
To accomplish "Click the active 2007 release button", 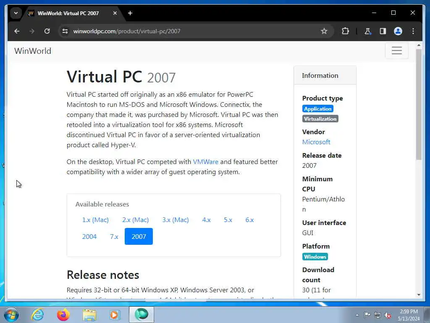I will click(x=139, y=236).
